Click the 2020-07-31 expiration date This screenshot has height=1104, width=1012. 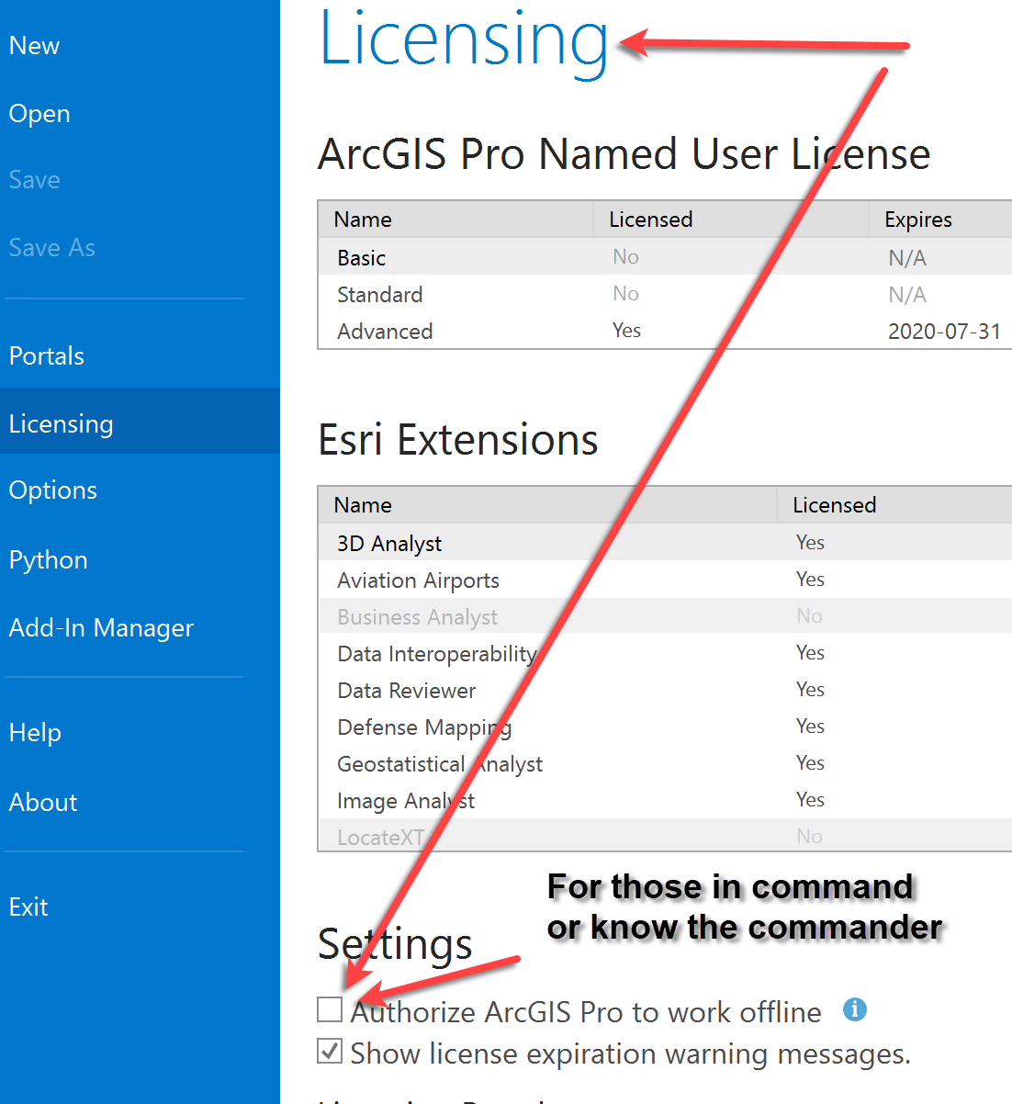pos(944,332)
